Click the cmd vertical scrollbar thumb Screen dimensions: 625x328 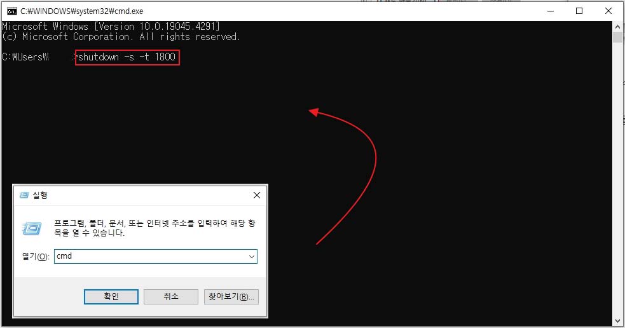pyautogui.click(x=618, y=38)
